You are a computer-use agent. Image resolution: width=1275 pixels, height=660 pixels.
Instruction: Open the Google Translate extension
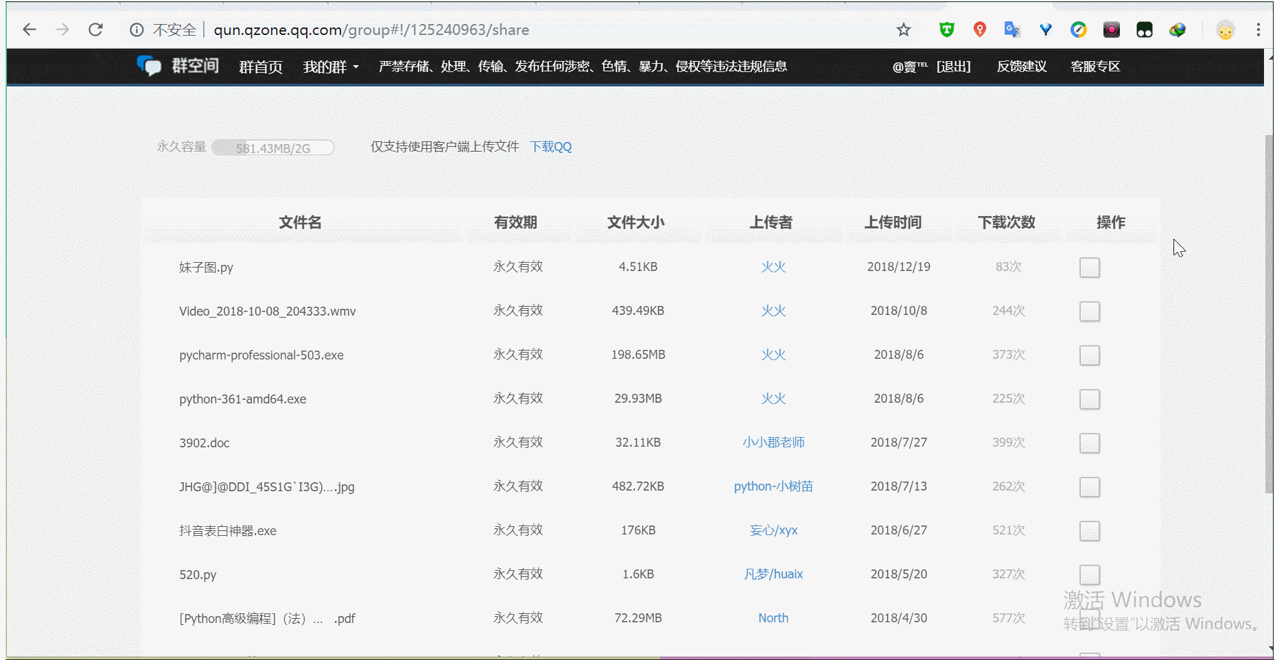click(x=1012, y=30)
